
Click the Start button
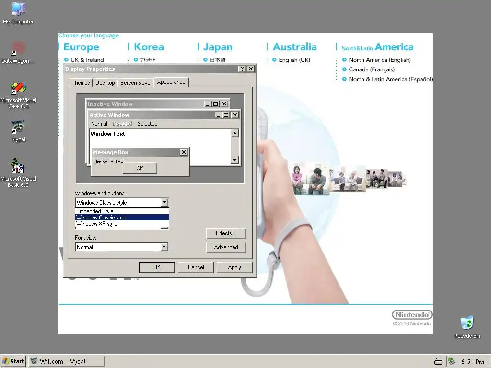pyautogui.click(x=13, y=361)
